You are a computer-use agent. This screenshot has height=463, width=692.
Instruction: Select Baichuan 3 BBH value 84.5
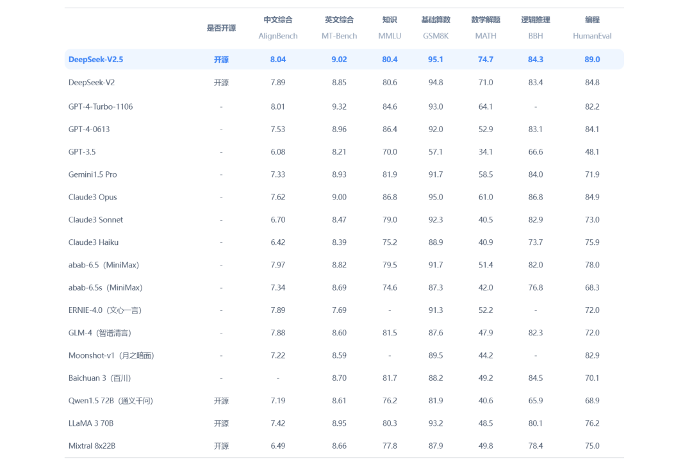point(535,378)
